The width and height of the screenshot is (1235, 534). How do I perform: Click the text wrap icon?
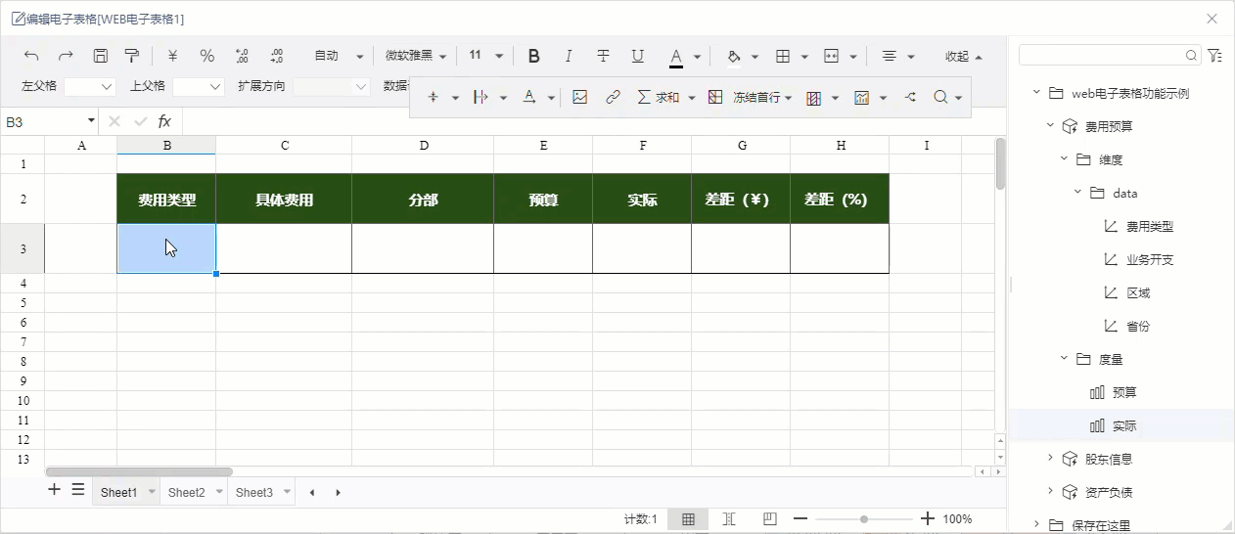point(480,97)
